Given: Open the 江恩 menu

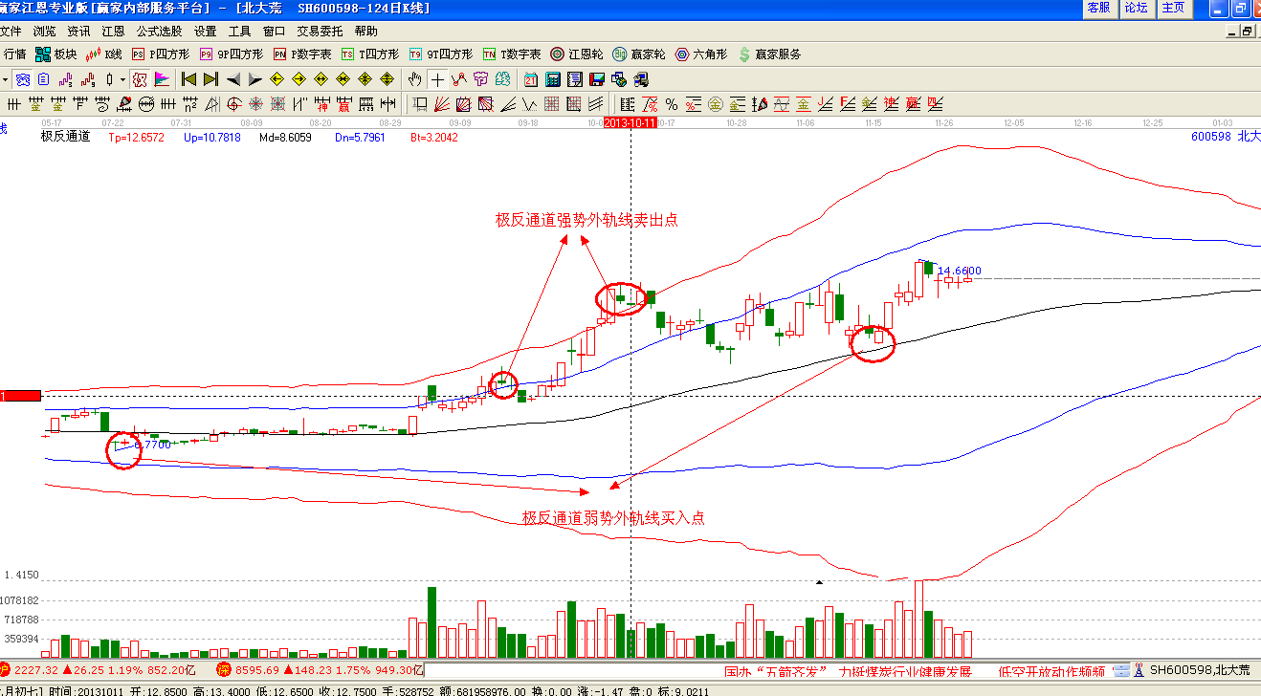Looking at the screenshot, I should [113, 31].
